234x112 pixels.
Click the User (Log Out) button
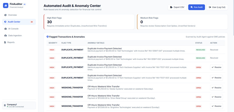[x=217, y=7]
